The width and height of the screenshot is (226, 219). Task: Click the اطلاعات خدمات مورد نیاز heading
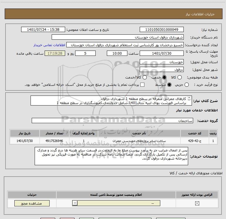coord(197,110)
